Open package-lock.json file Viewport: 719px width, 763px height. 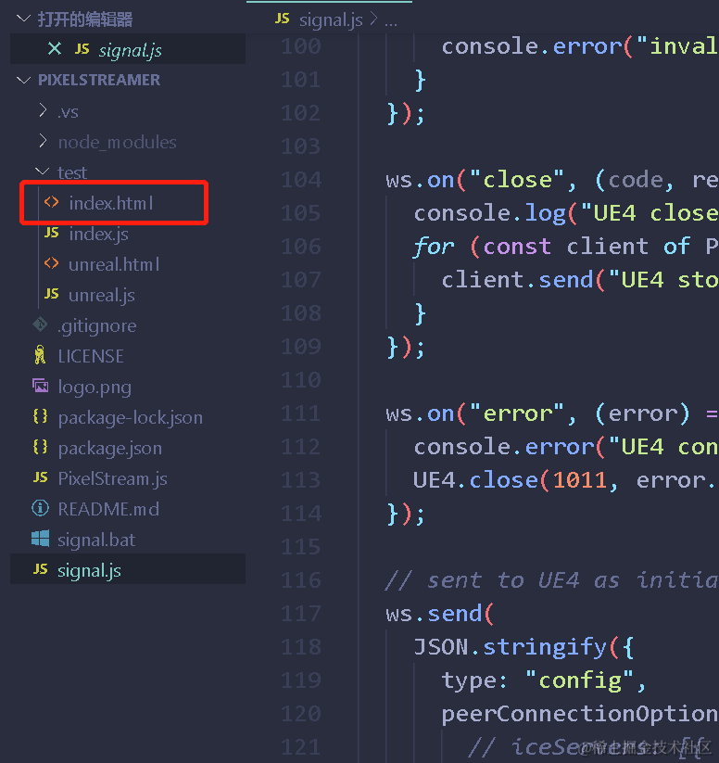(131, 418)
